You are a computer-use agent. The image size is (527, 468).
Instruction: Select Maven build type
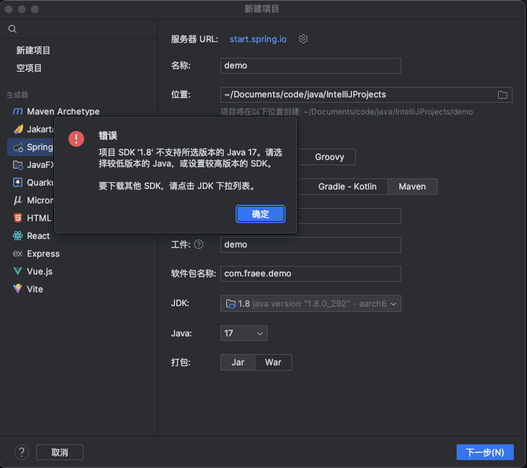coord(412,186)
